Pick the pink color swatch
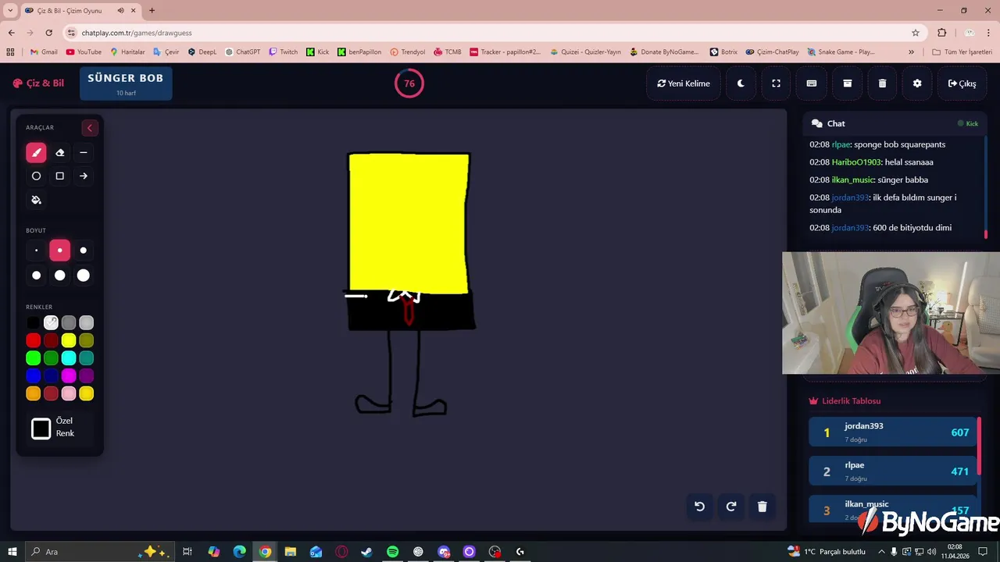 (x=69, y=394)
